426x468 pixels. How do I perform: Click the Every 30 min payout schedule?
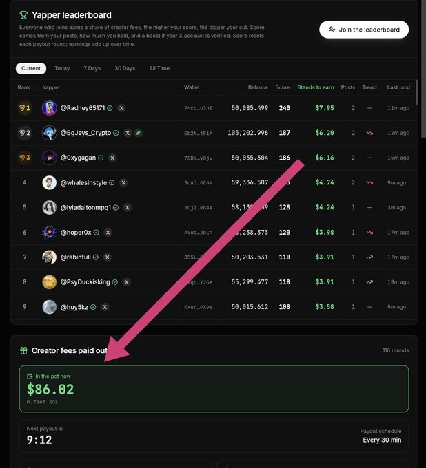[382, 440]
